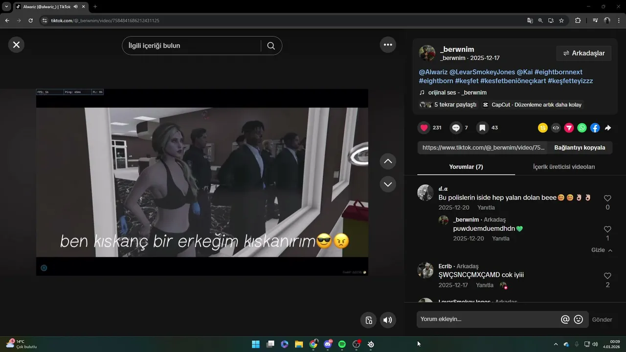Open comments with the speech bubble icon
626x352 pixels.
pyautogui.click(x=456, y=128)
